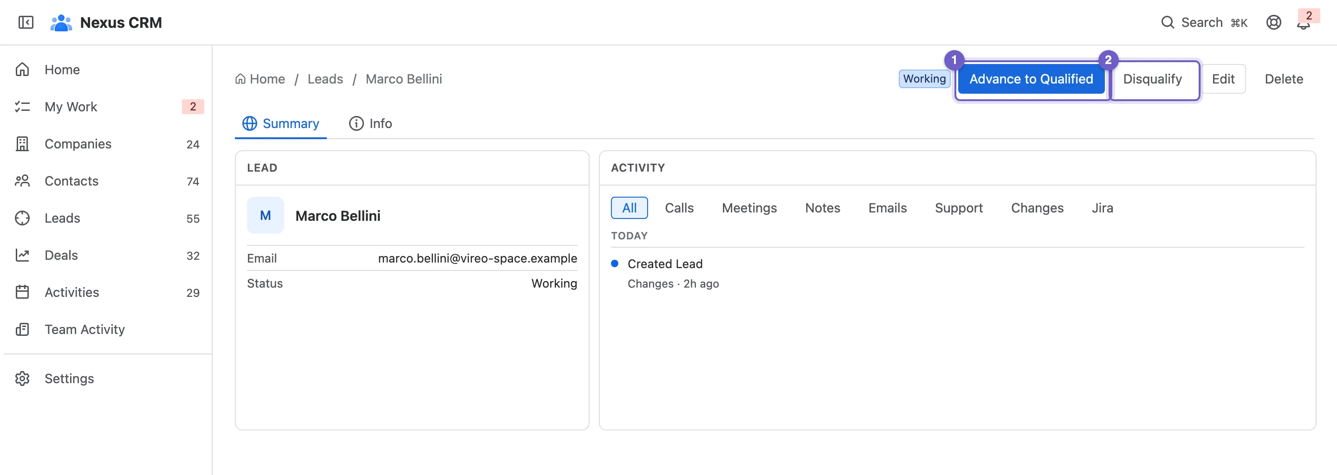Click Advance to Qualified button
The height and width of the screenshot is (475, 1337).
tap(1031, 79)
